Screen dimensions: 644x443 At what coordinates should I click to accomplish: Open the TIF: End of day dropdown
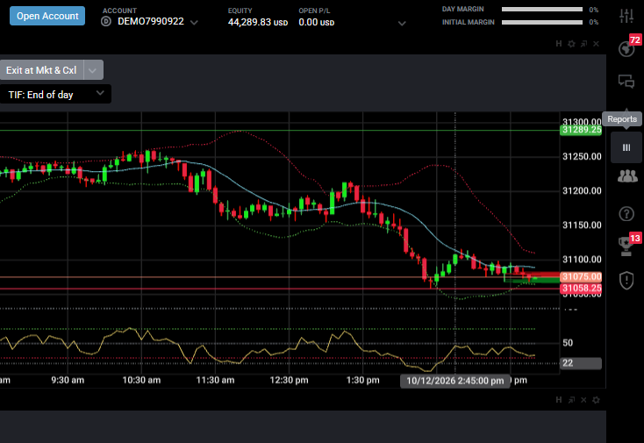(x=55, y=95)
